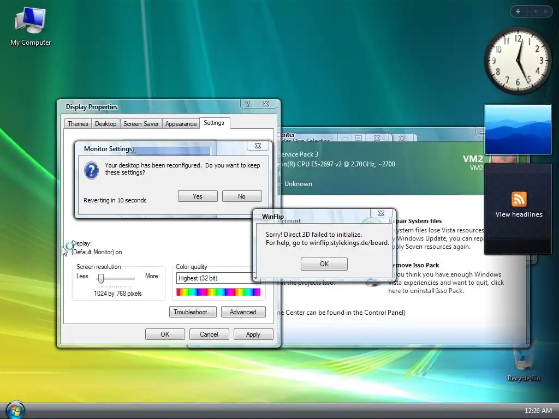
Task: Close the Display Properties window
Action: click(266, 104)
